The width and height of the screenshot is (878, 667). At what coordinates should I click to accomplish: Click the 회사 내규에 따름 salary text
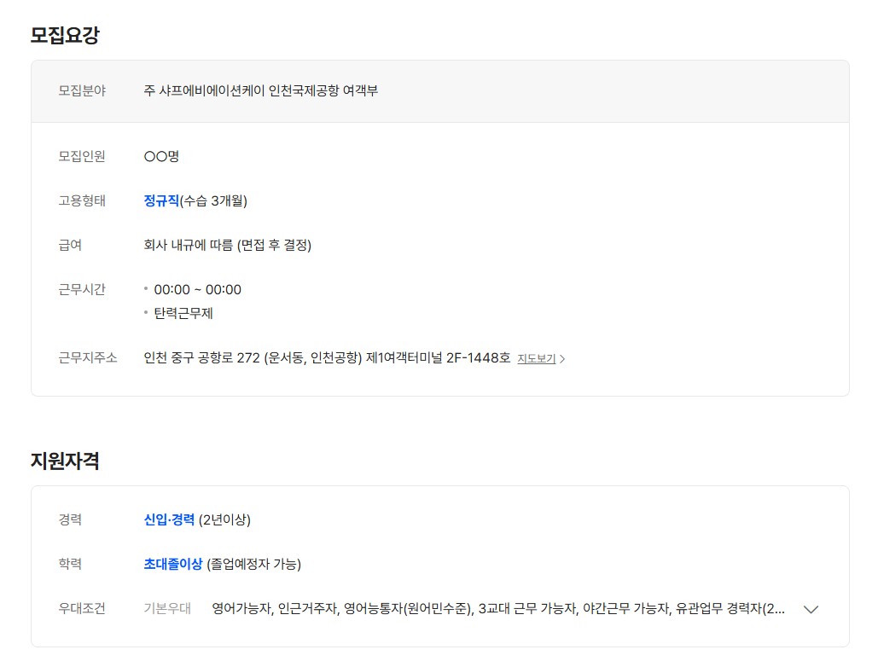coord(228,246)
